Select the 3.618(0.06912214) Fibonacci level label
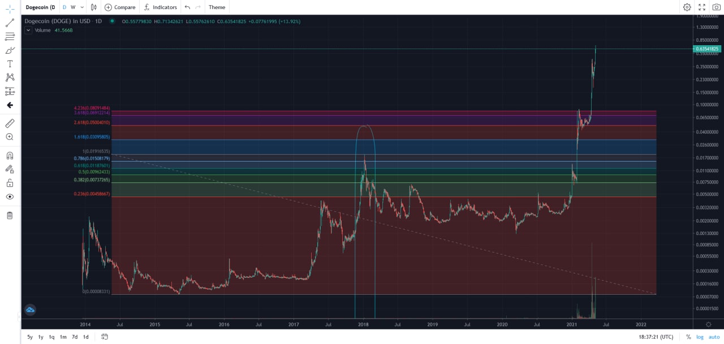This screenshot has height=344, width=724. point(92,113)
